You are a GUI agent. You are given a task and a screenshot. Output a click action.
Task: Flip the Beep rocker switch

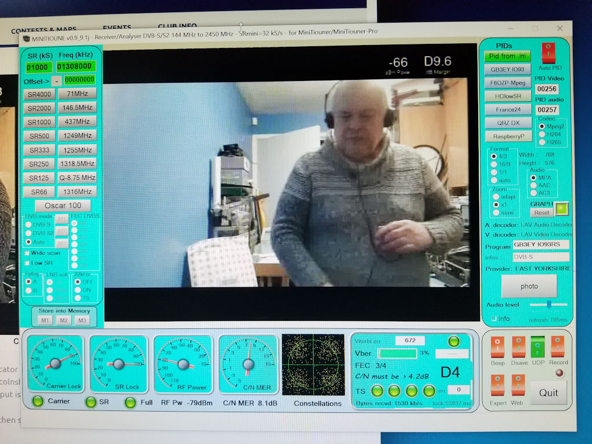tap(497, 347)
